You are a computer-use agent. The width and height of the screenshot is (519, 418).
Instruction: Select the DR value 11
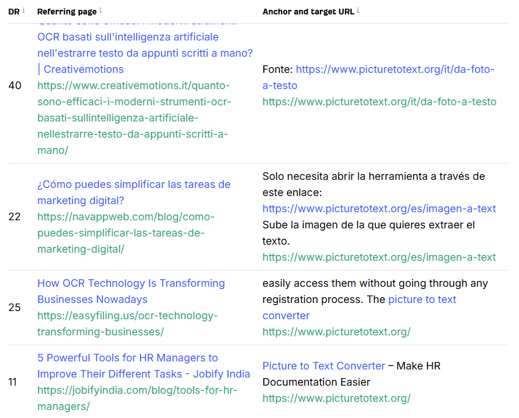[13, 382]
